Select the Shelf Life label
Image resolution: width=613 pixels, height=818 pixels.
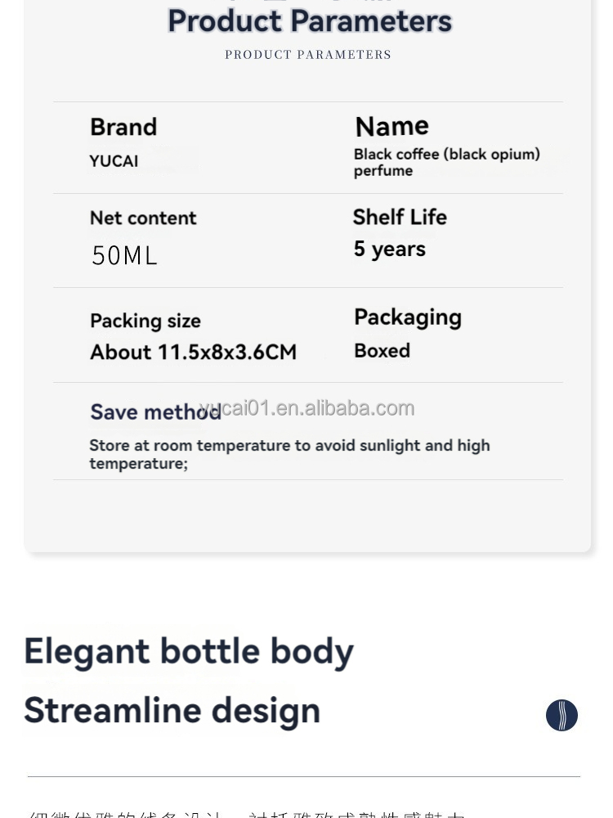coord(400,217)
